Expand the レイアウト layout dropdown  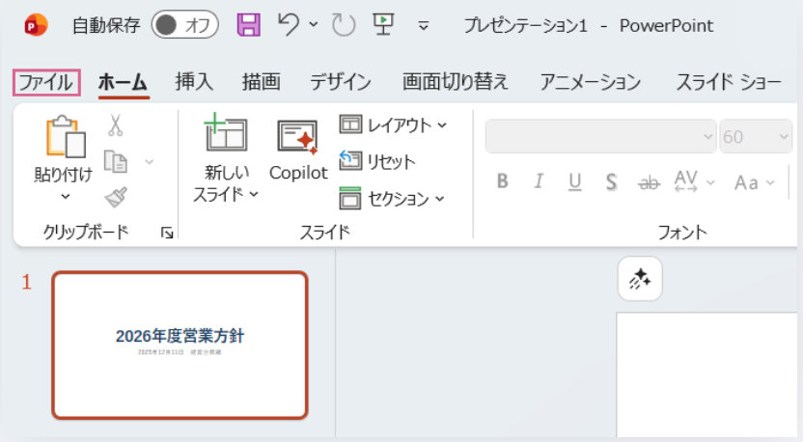coord(394,124)
